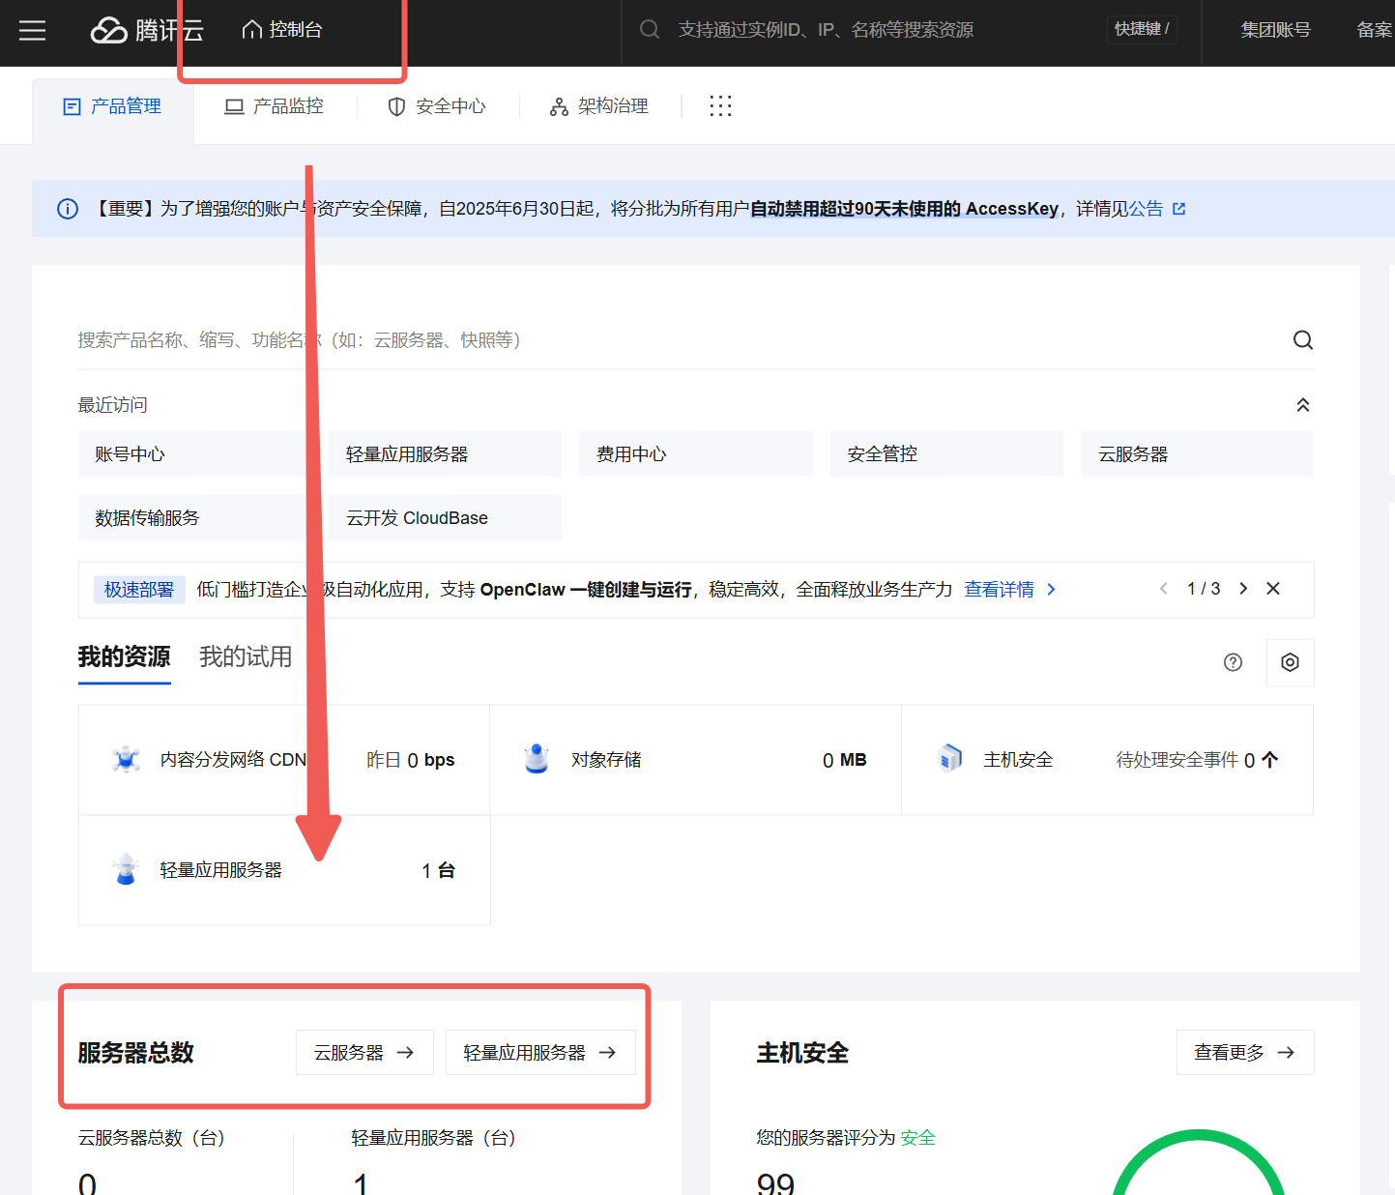Click 查看更多 in 主机安全 panel
The image size is (1395, 1195).
pos(1245,1053)
